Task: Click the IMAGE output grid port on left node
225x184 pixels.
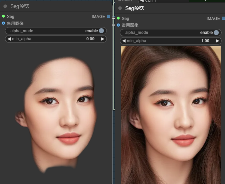Action: (x=108, y=16)
